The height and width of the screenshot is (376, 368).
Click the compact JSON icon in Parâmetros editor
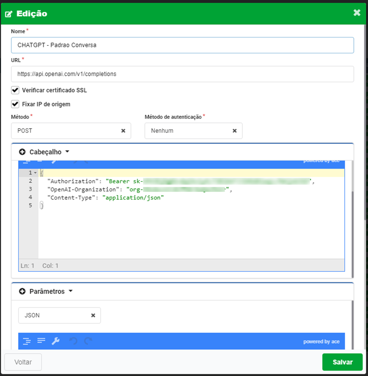[41, 340]
